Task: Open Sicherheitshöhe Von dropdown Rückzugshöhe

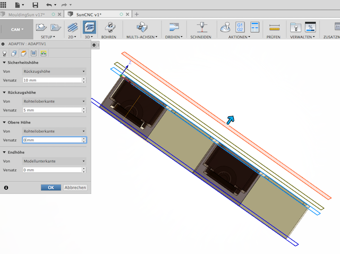Action: click(54, 71)
